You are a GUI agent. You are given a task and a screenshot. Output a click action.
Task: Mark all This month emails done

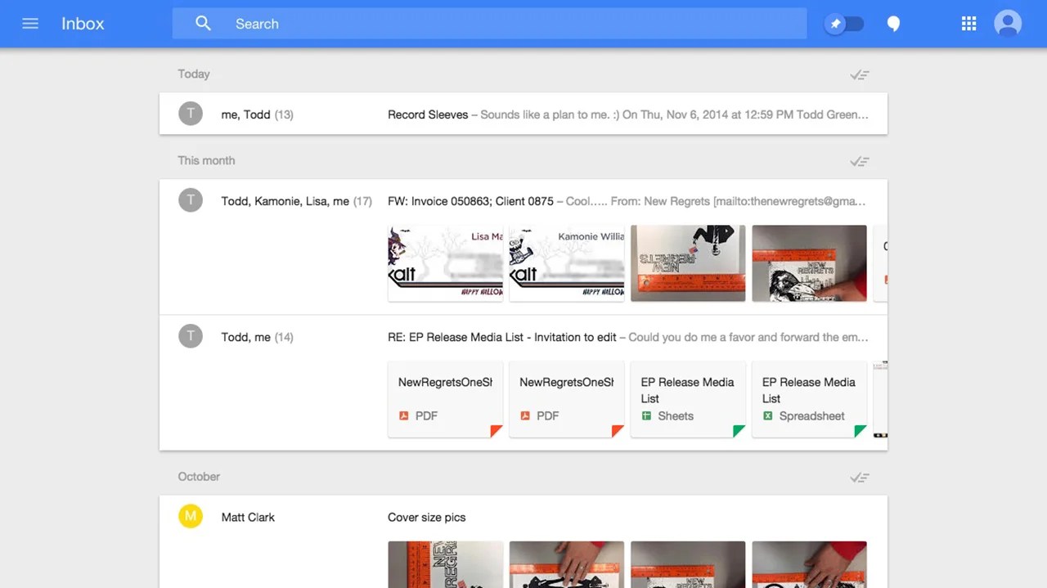click(x=859, y=161)
